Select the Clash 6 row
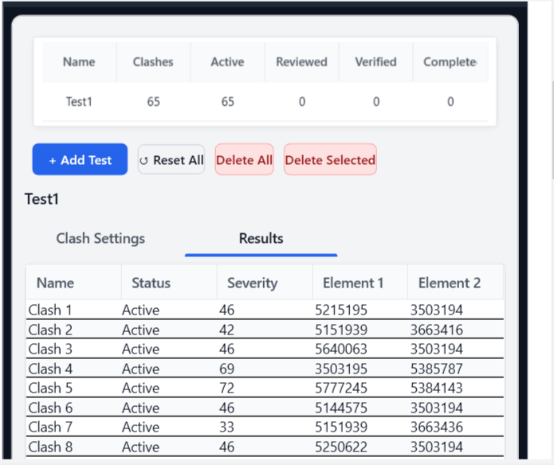Image resolution: width=554 pixels, height=465 pixels. click(x=265, y=408)
